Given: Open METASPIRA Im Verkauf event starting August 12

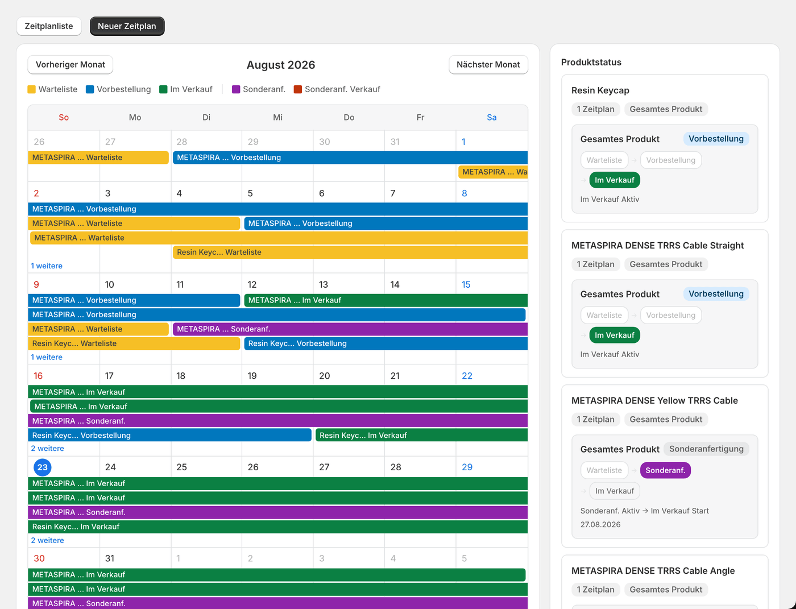Looking at the screenshot, I should 386,300.
